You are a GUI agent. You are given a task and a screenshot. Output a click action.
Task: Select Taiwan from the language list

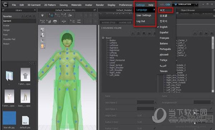(163, 71)
